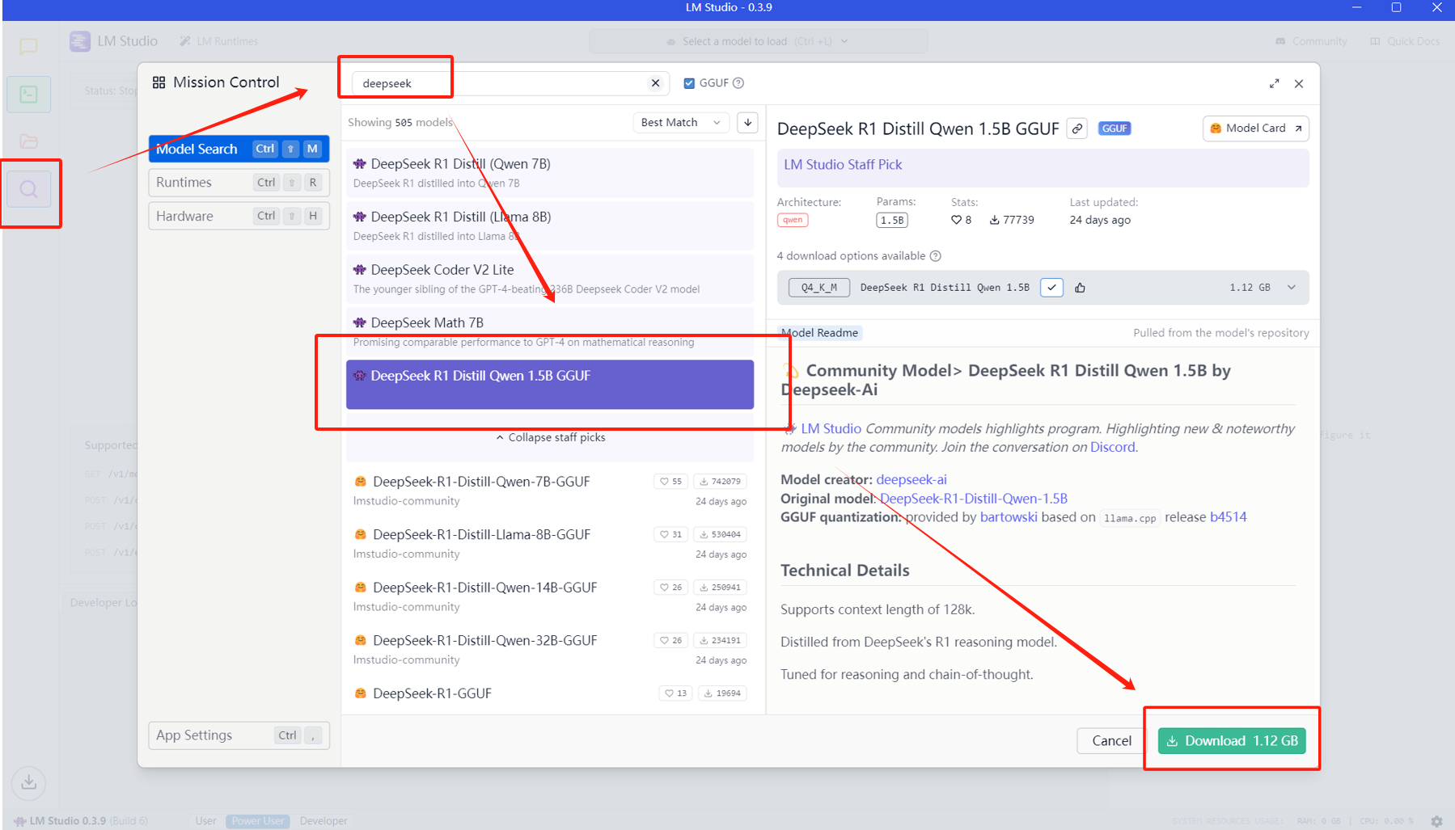Open the My Models folder icon
This screenshot has height=830, width=1455.
[x=29, y=141]
